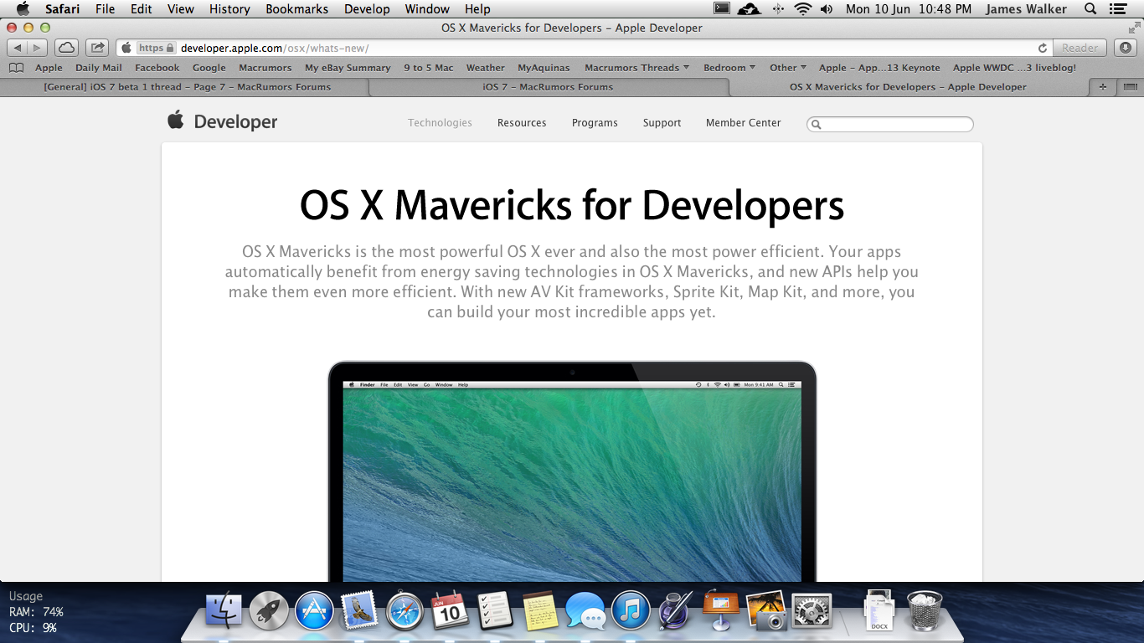Screen dimensions: 1144x643
Task: Expand the Macrumors Threads bookmark folder
Action: [x=636, y=68]
